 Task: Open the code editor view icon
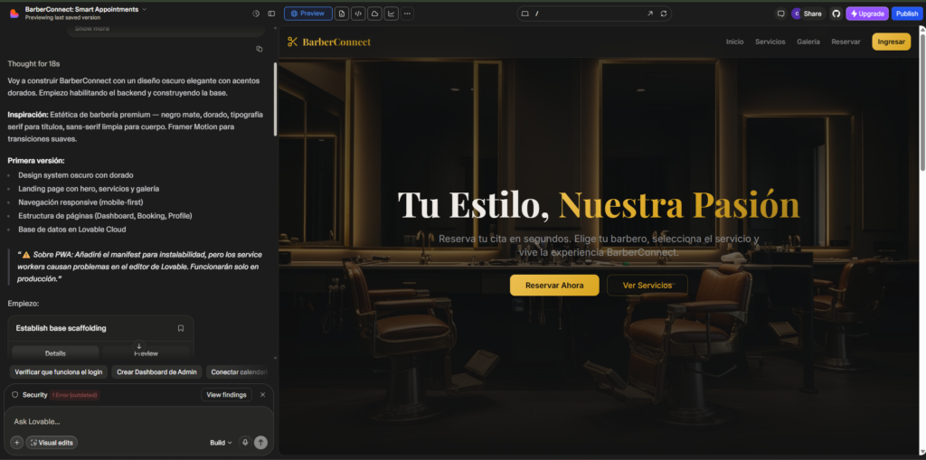[x=358, y=13]
